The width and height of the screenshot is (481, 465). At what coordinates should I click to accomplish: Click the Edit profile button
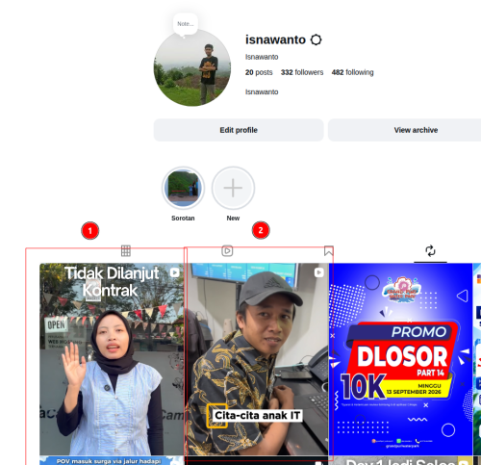click(x=239, y=130)
